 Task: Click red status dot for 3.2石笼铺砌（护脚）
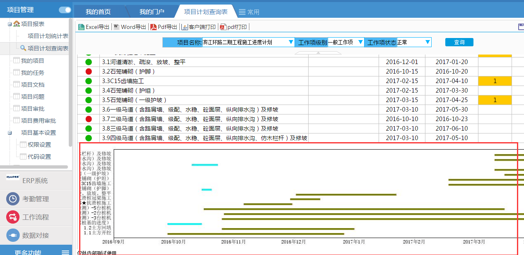(x=89, y=71)
